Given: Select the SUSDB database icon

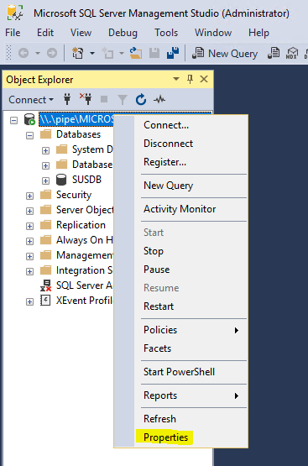Looking at the screenshot, I should click(61, 180).
